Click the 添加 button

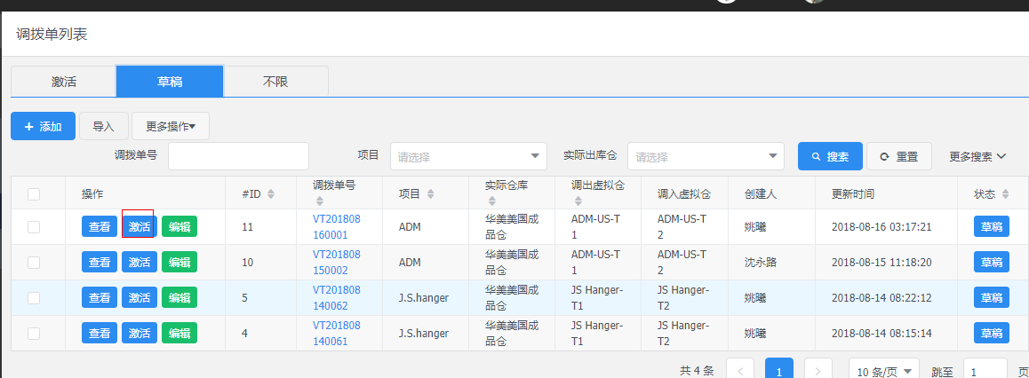point(44,126)
